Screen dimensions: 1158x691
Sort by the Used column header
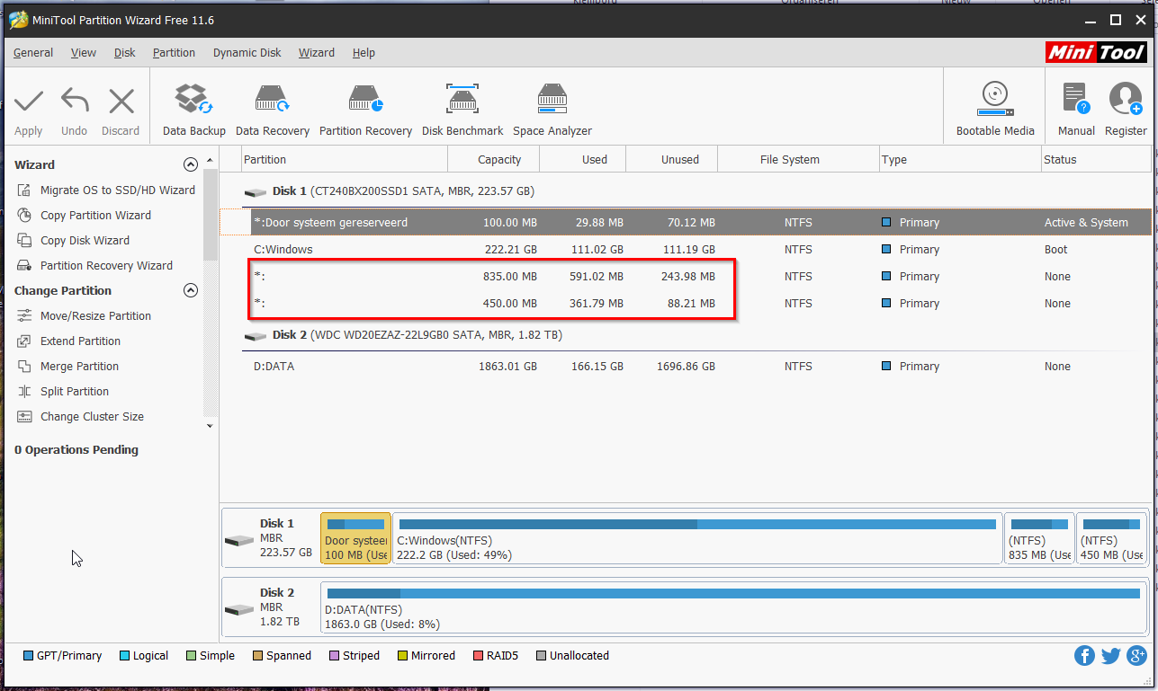click(582, 159)
